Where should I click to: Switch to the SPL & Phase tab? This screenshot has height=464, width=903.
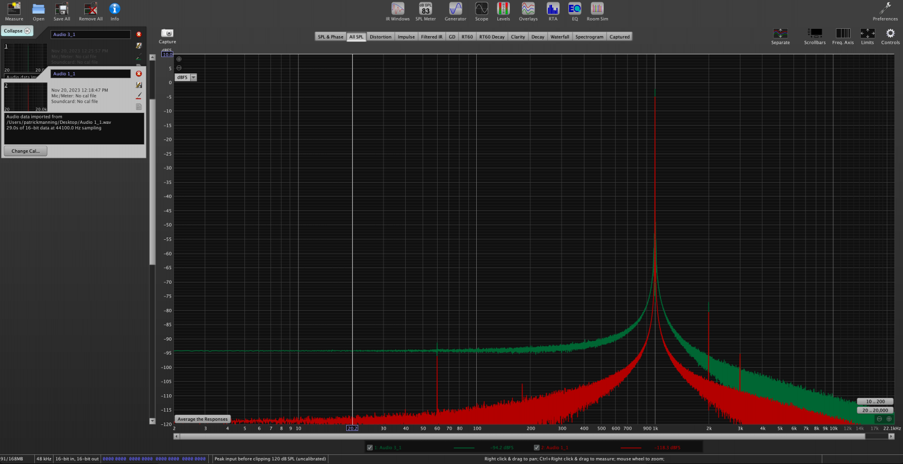(330, 37)
